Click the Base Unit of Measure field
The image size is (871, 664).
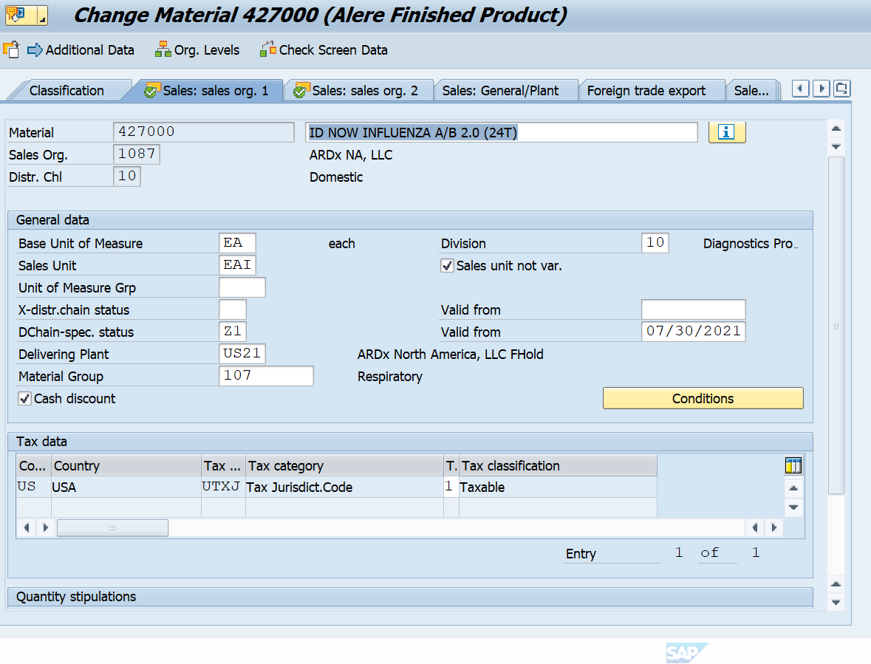[237, 243]
